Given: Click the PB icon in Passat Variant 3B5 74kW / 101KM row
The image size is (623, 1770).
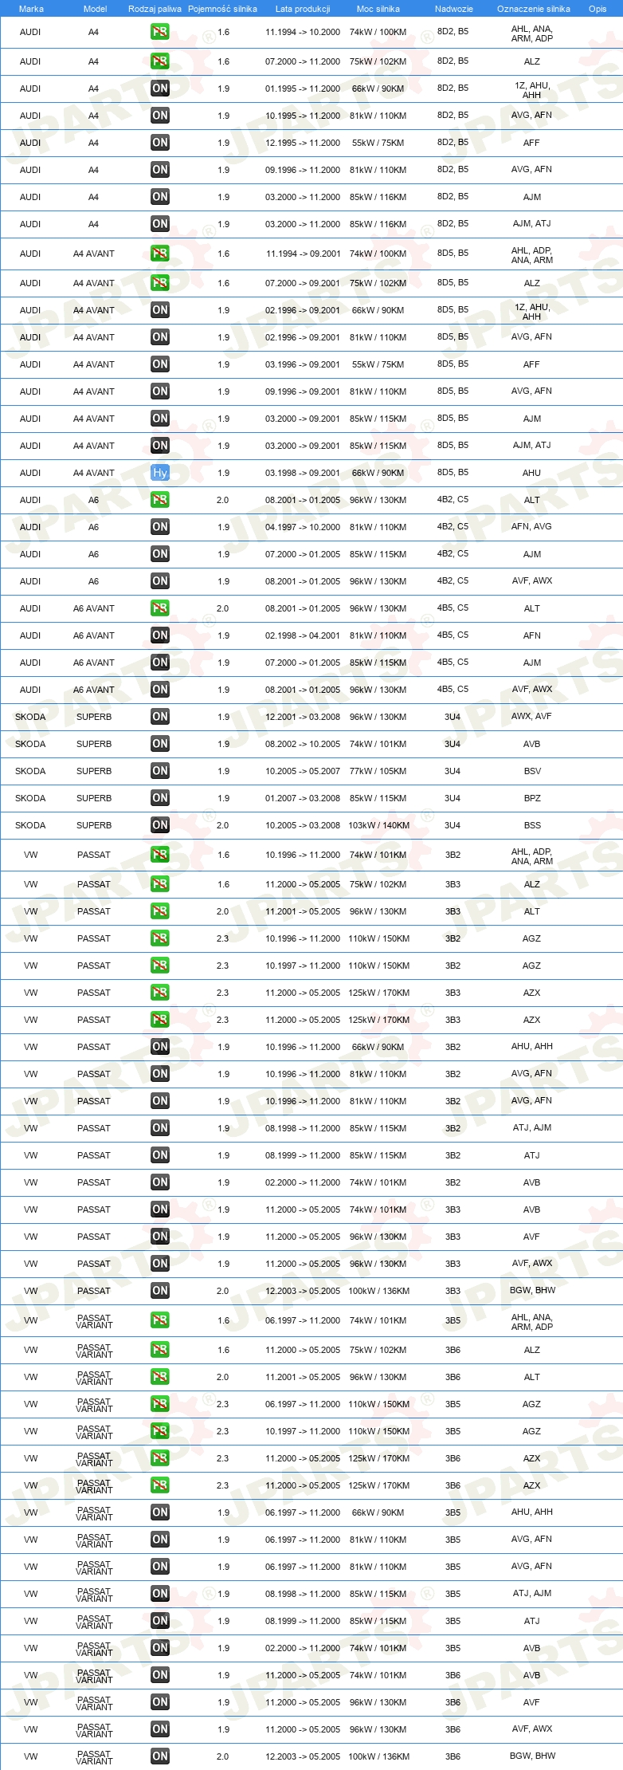Looking at the screenshot, I should [160, 1320].
